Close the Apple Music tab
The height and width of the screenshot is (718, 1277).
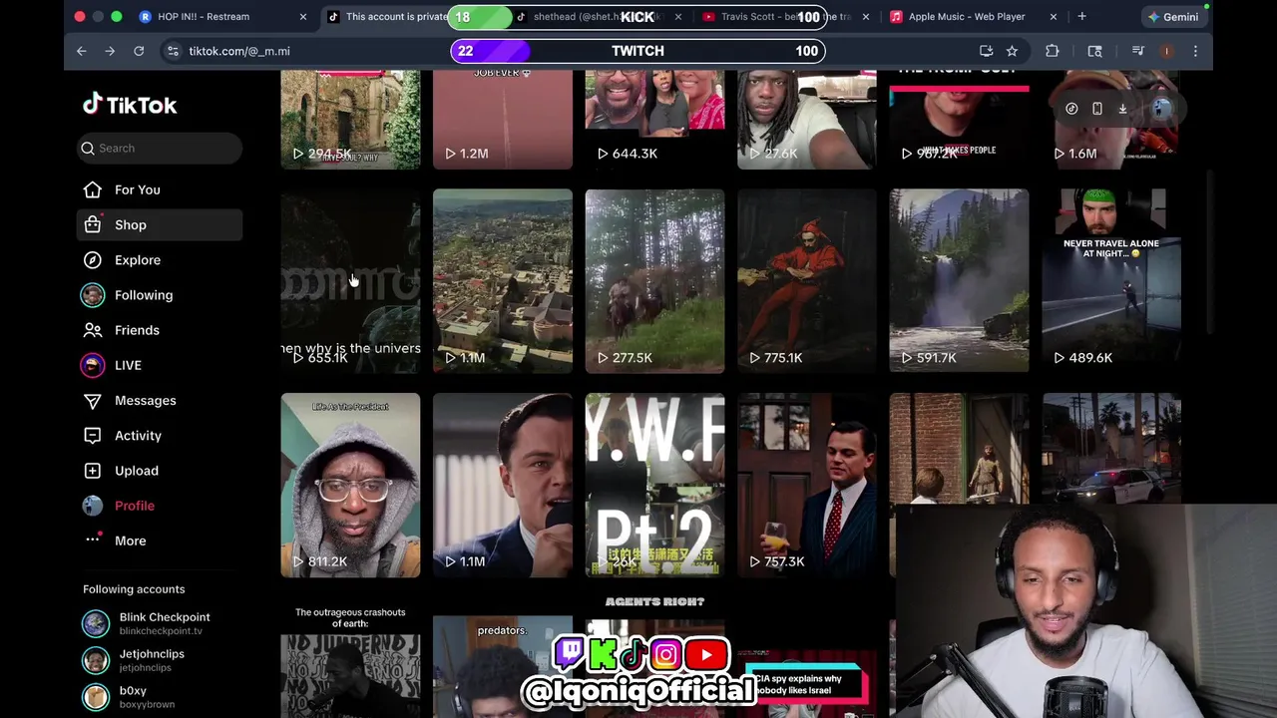1054,16
